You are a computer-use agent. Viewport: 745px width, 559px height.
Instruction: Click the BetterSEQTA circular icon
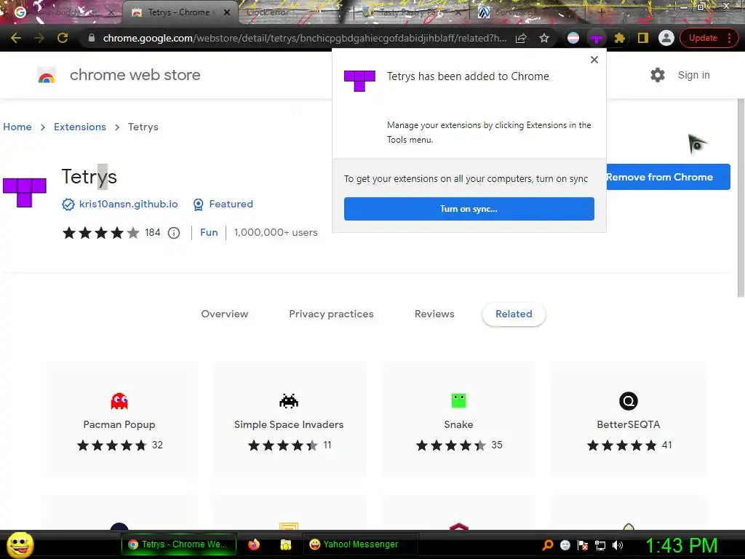coord(628,401)
